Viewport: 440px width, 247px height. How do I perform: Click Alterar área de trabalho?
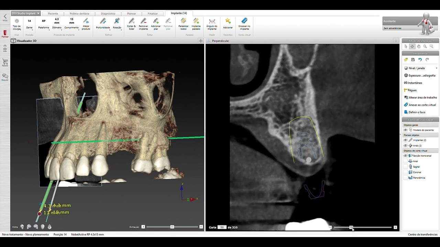tap(420, 97)
